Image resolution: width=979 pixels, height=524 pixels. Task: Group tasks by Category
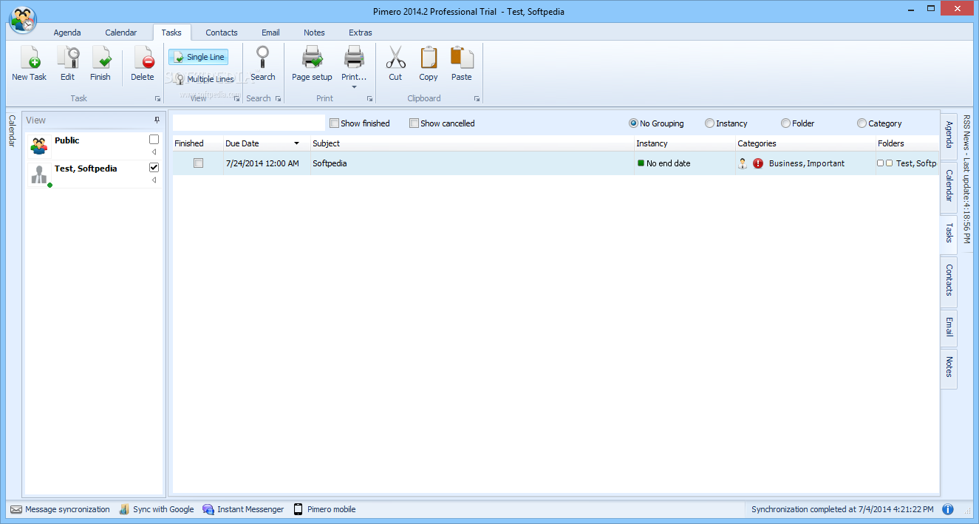coord(862,123)
